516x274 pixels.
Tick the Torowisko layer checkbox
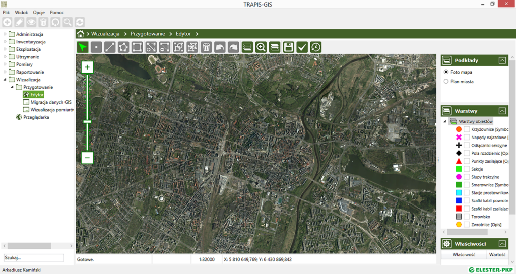pos(467,217)
